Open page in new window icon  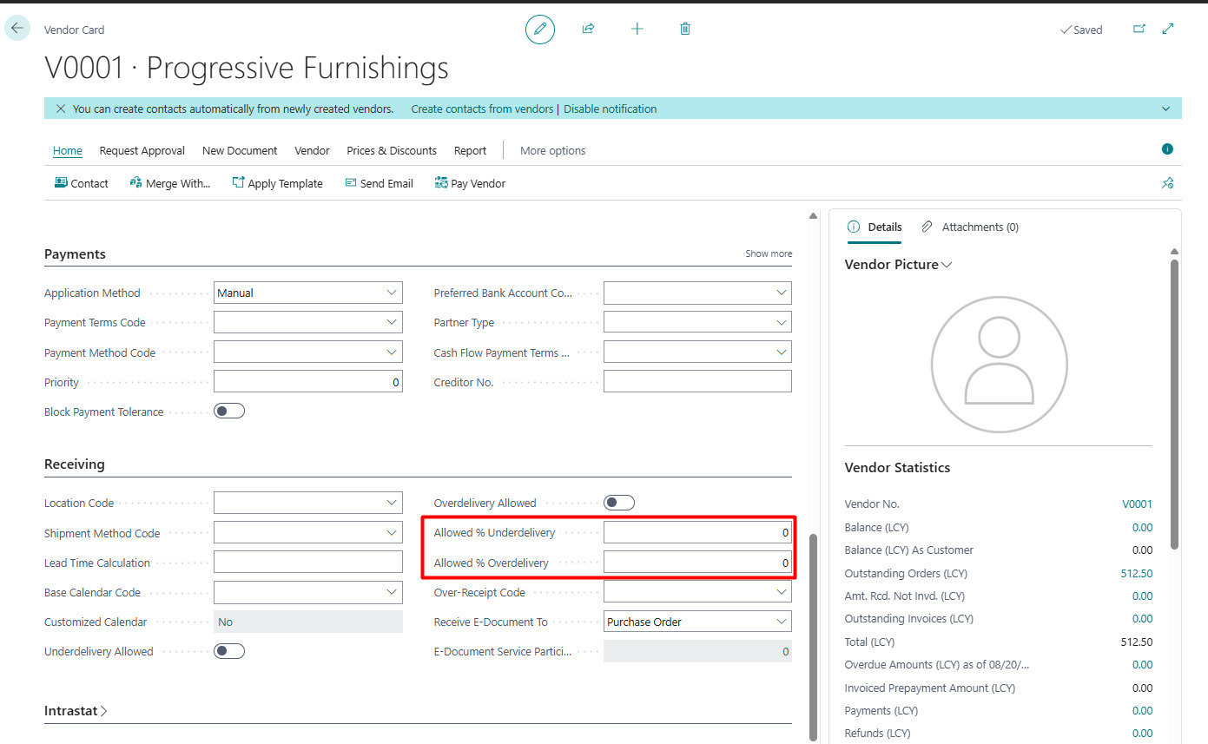click(x=1139, y=29)
